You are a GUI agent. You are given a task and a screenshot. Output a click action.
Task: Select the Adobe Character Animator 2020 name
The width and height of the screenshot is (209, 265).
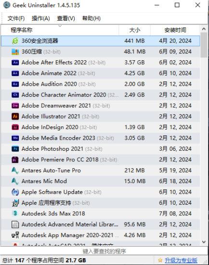[64, 95]
